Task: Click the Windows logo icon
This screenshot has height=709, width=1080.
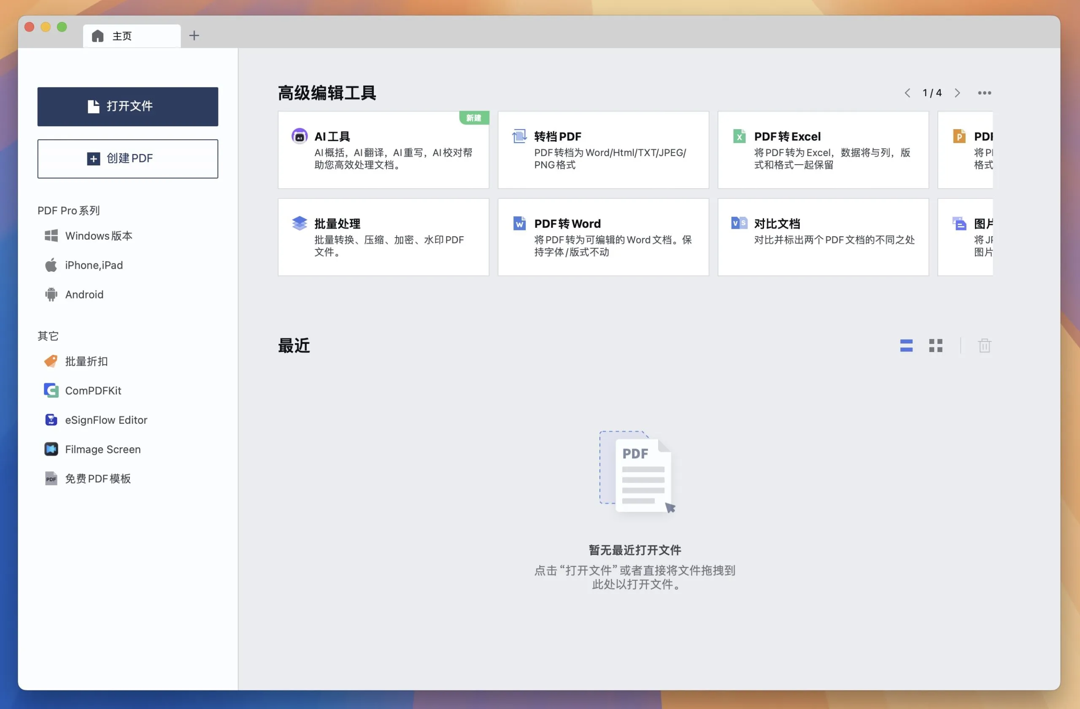Action: pos(51,235)
